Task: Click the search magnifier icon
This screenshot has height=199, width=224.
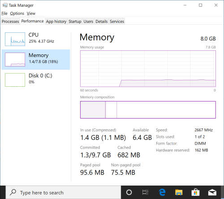Action: click(13, 192)
